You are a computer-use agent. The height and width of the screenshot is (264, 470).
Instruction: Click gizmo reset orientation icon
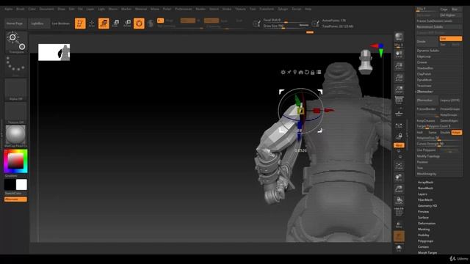(x=307, y=72)
